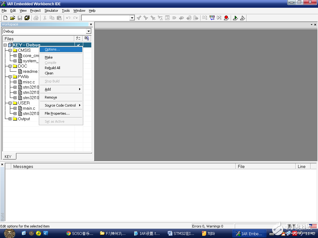This screenshot has width=318, height=238.
Task: Click the KEY project cube icon
Action: (10, 45)
